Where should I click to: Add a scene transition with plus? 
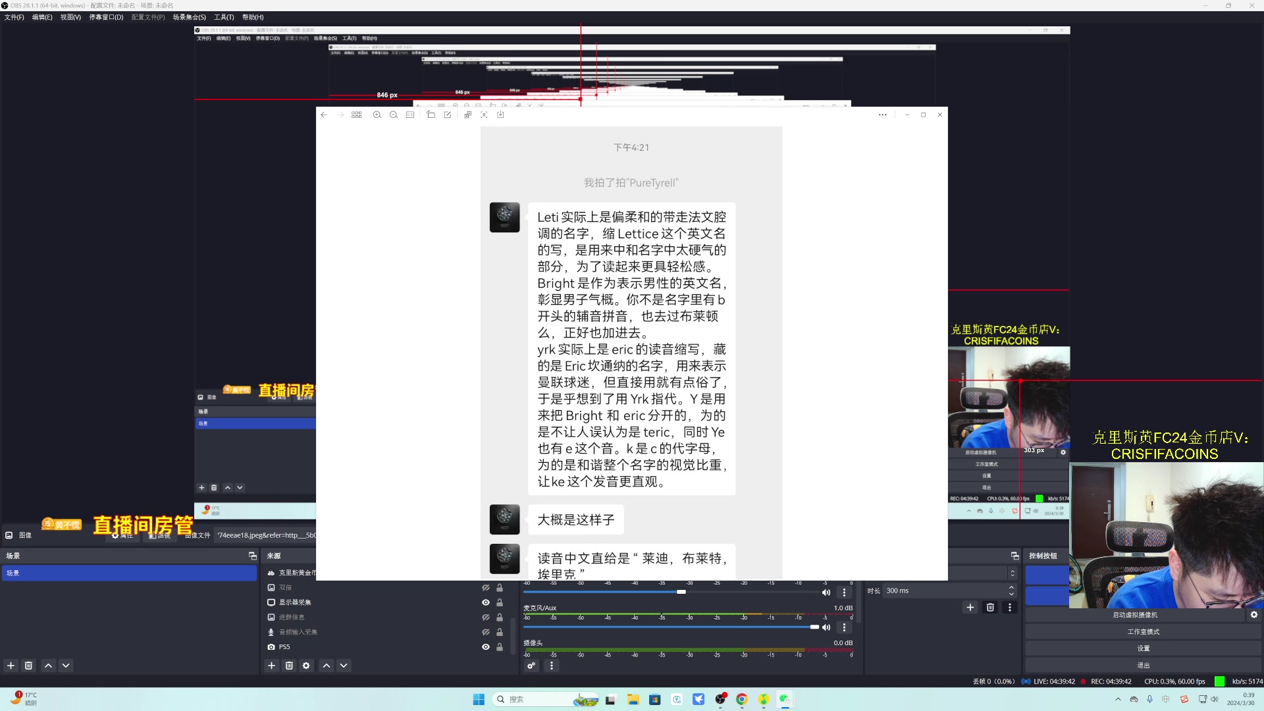[x=970, y=607]
